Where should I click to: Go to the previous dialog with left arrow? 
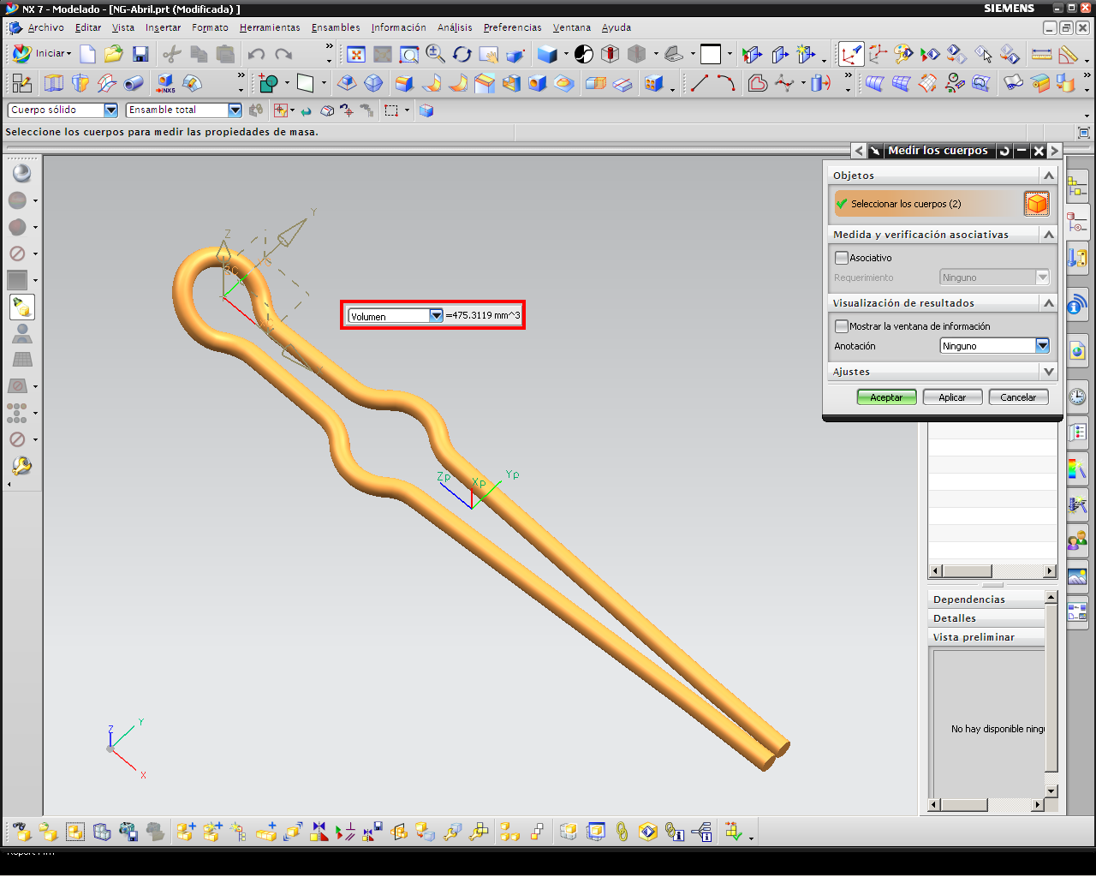(x=859, y=151)
